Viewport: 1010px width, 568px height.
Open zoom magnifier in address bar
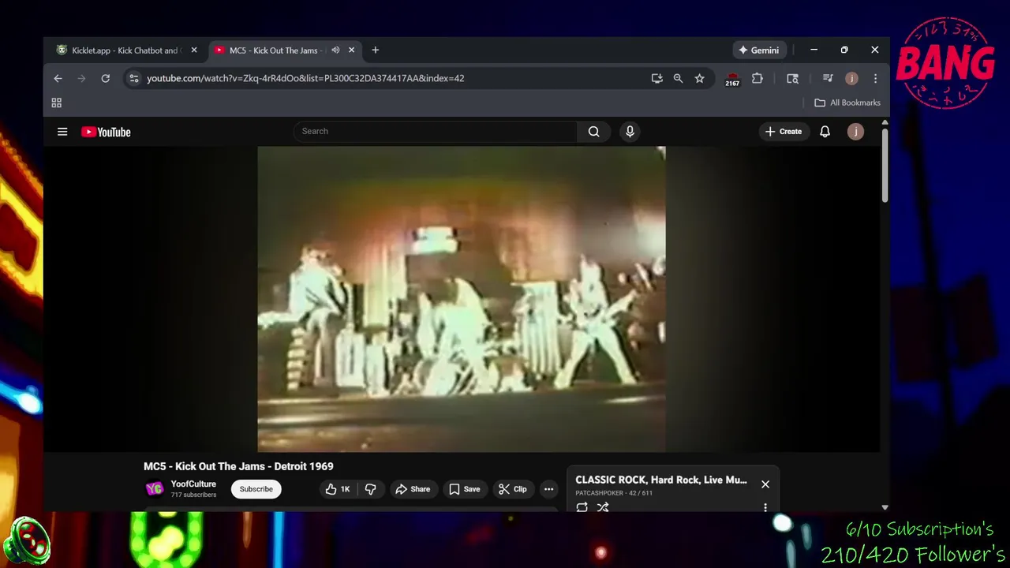point(678,79)
